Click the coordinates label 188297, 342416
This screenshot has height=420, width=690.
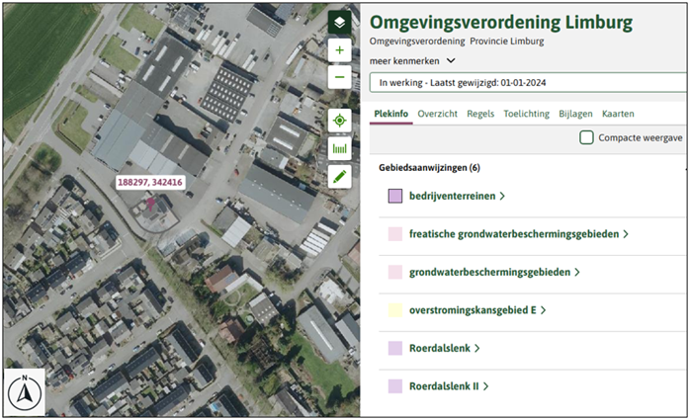point(149,182)
